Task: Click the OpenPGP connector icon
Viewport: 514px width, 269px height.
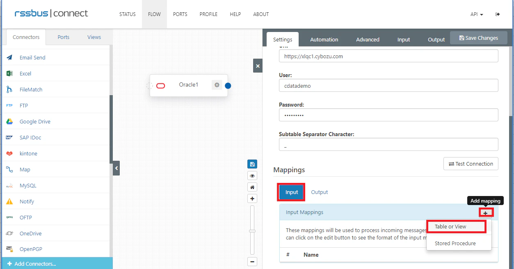Action: tap(9, 249)
